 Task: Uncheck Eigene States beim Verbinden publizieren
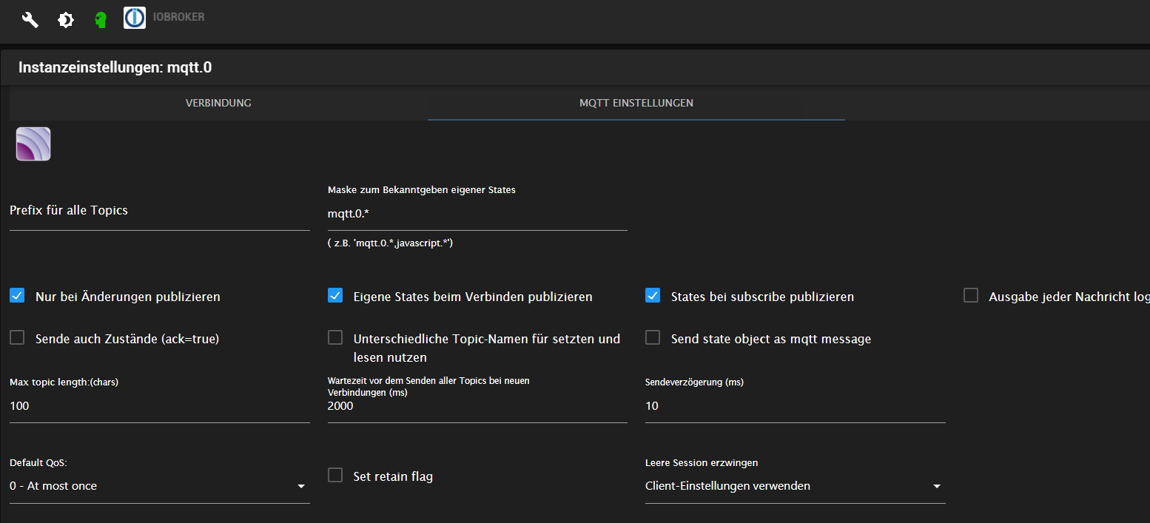click(335, 296)
